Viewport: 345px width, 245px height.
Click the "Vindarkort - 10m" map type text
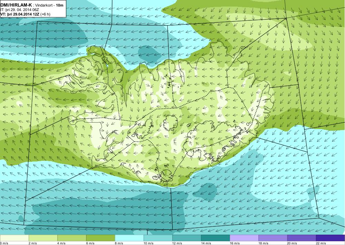click(49, 5)
